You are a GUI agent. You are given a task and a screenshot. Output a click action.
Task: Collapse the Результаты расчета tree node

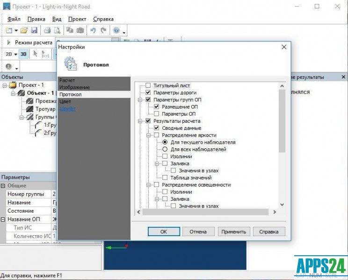coord(140,121)
